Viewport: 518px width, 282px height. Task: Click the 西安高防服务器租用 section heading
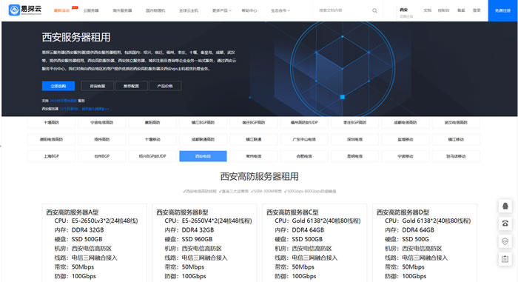point(259,177)
